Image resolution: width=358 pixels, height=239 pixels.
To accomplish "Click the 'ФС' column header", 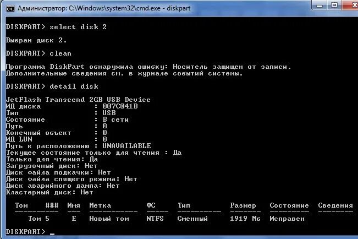I will coord(151,205).
